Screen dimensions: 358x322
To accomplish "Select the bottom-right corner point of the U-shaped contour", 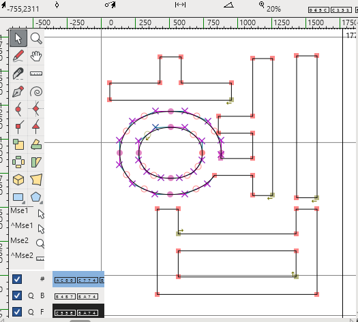I will click(x=316, y=294).
